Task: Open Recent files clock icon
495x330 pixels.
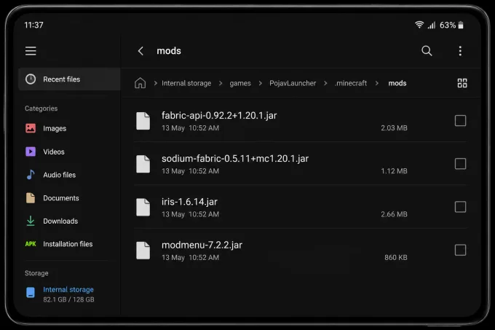Action: [x=31, y=79]
